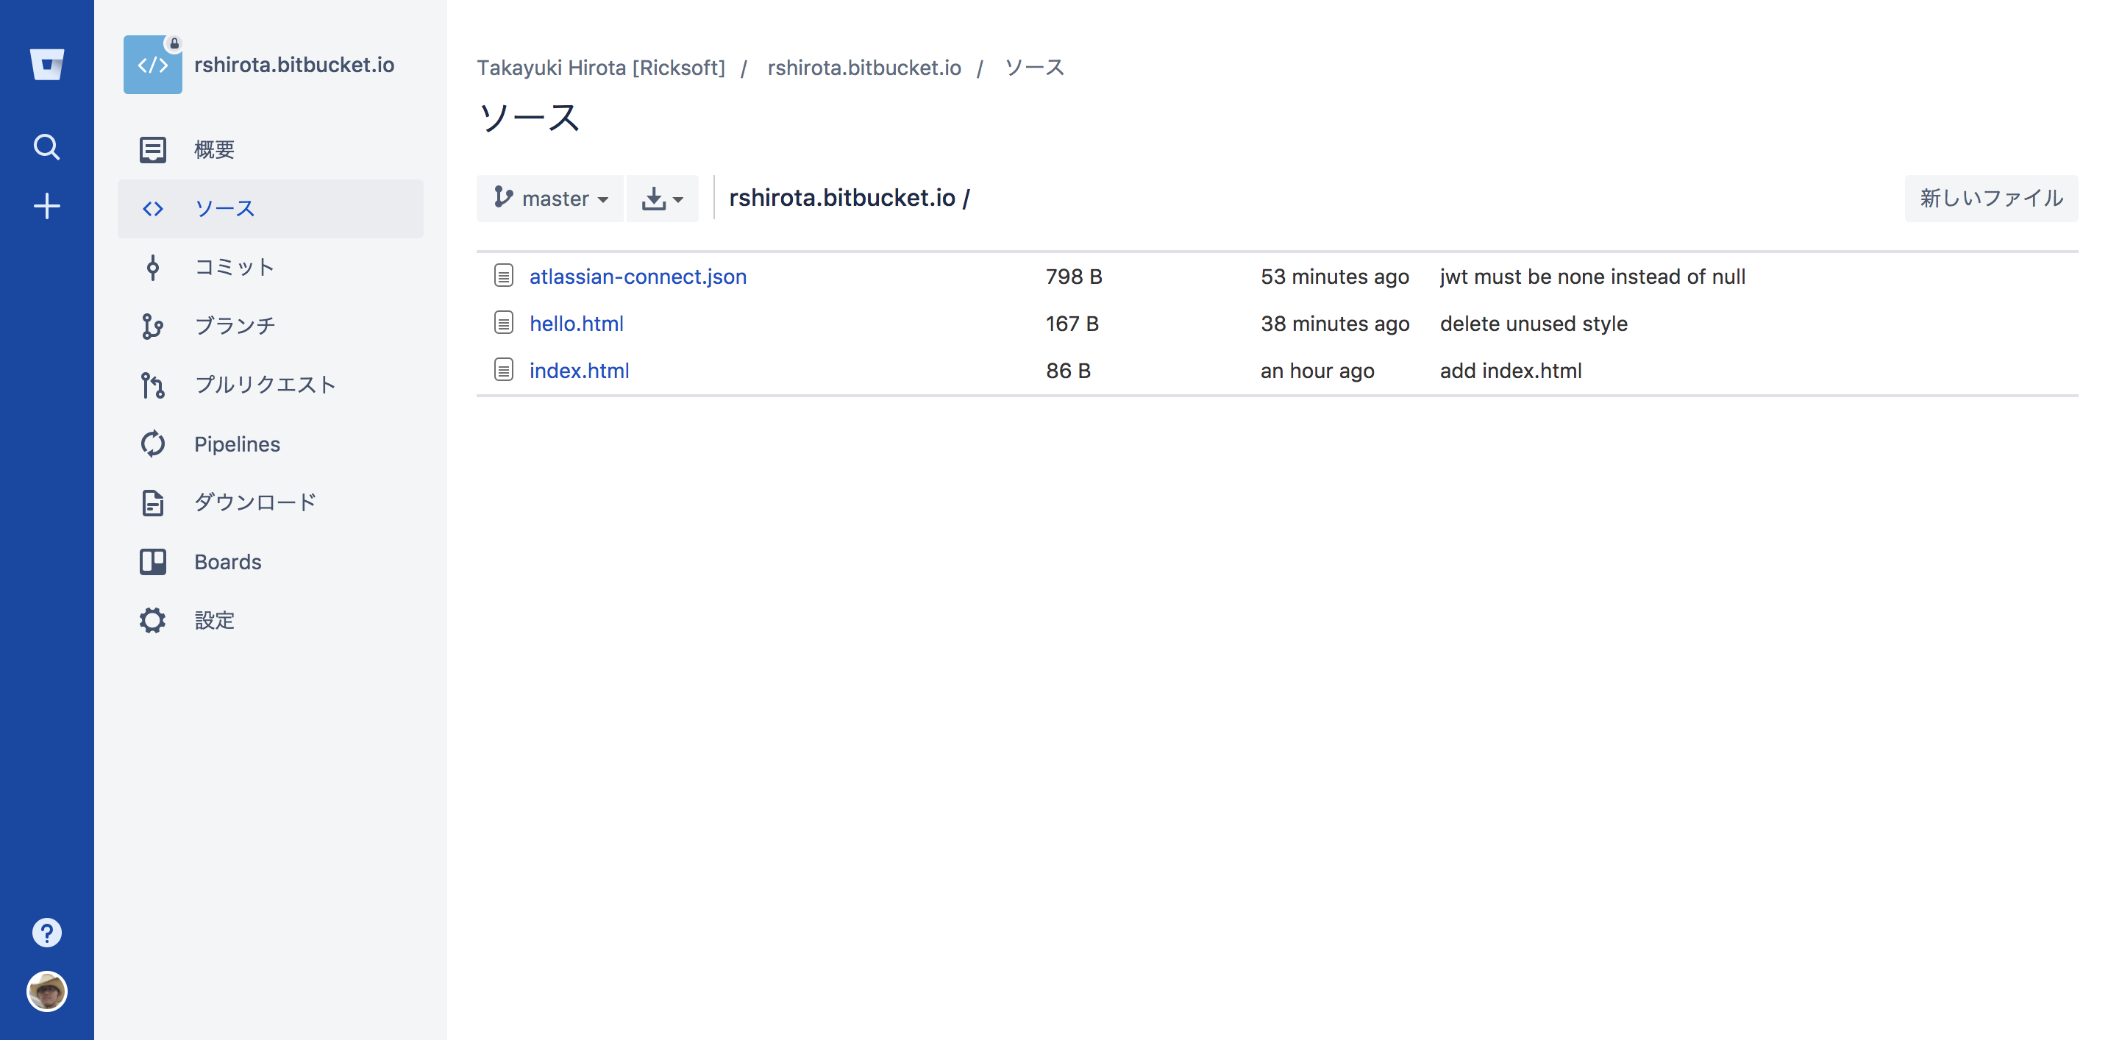Go to コミット in sidebar
Screen dimensions: 2108x1040
coord(271,268)
